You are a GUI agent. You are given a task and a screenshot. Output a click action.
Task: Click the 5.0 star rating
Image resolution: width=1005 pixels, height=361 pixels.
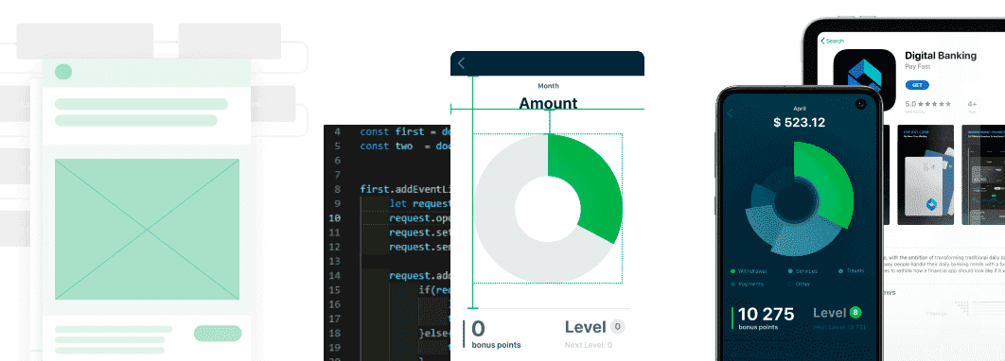928,104
